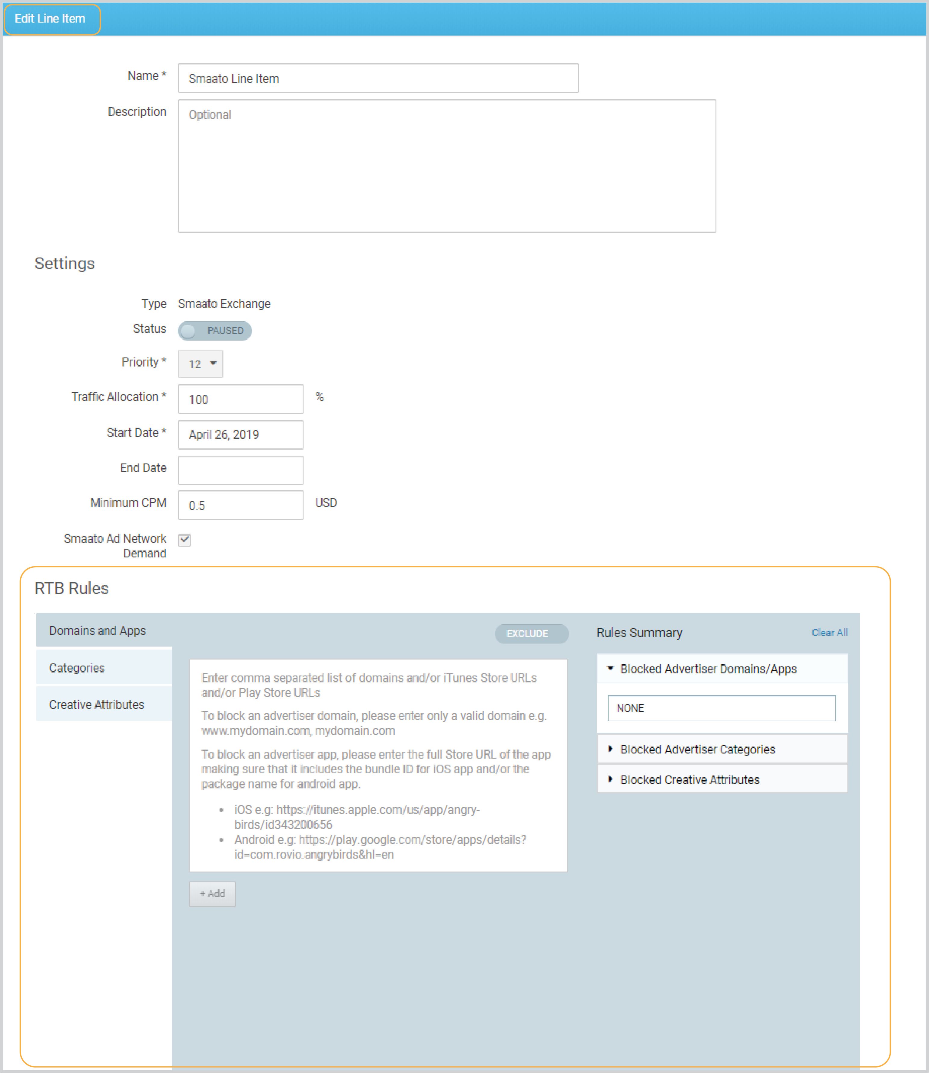This screenshot has height=1073, width=929.
Task: Click the Settings section heading
Action: pos(64,263)
